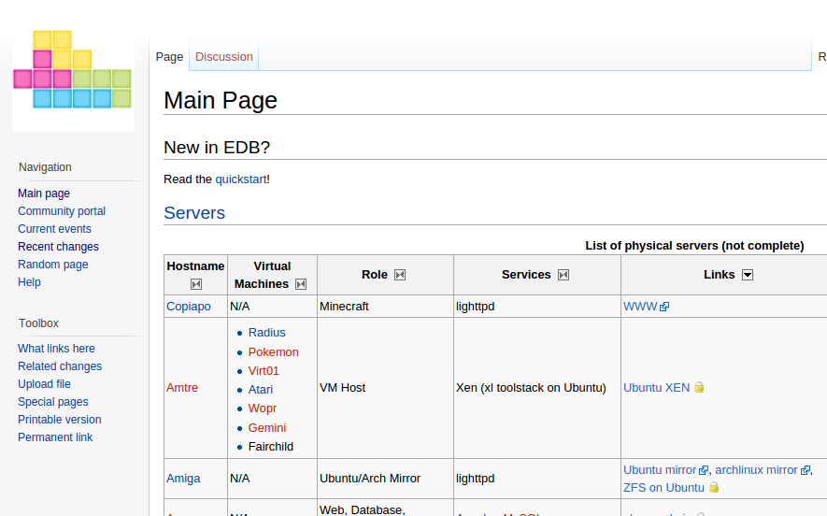827x516 pixels.
Task: Sort table by Hostname column icon
Action: 196,284
